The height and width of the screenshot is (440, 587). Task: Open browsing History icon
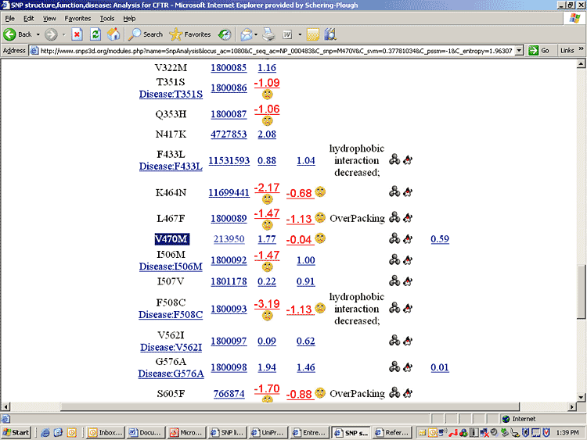point(225,34)
